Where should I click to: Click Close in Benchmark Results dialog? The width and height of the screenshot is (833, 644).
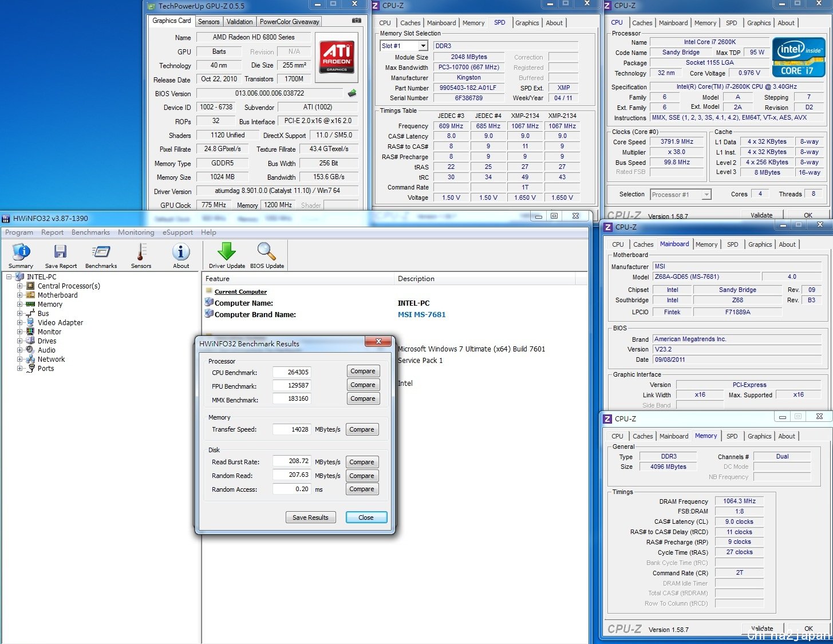tap(366, 517)
